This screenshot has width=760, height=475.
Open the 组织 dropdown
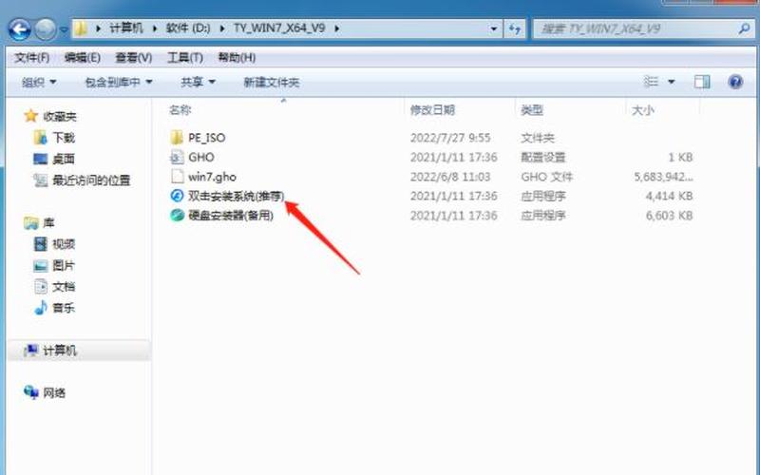coord(39,82)
